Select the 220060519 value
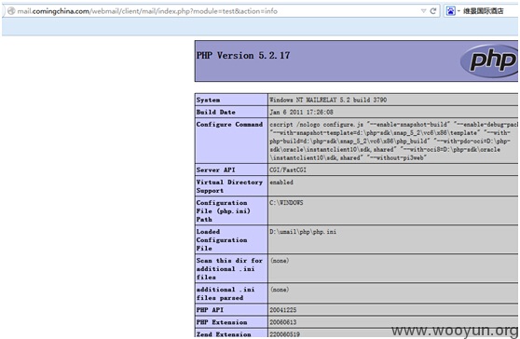 [284, 334]
